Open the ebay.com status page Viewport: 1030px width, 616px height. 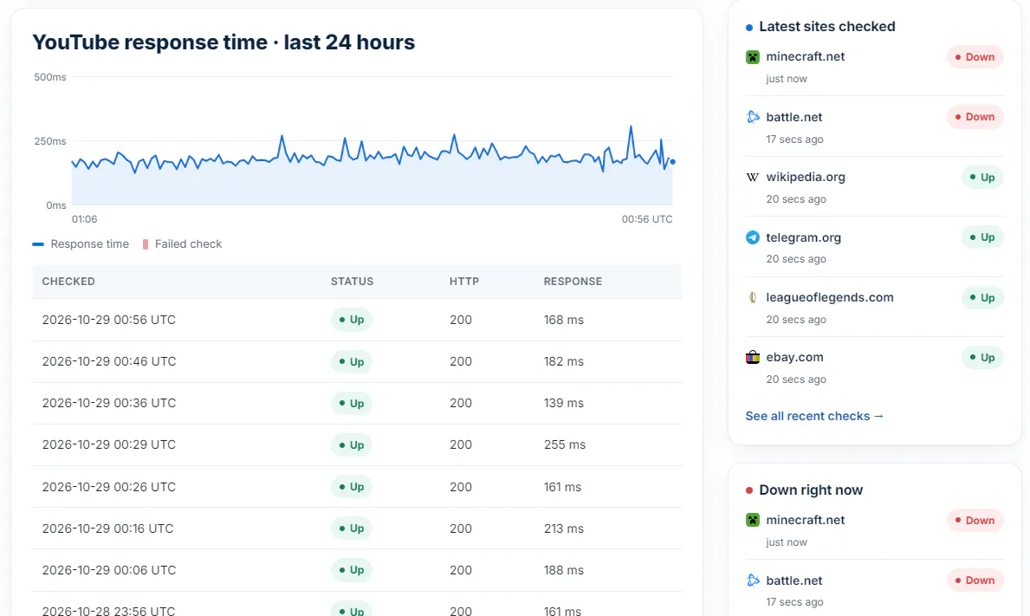point(795,357)
